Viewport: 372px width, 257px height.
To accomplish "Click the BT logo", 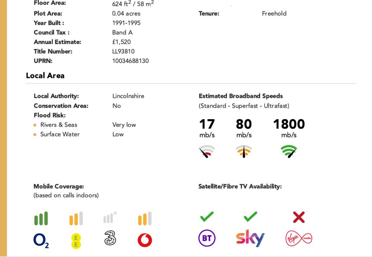I will 207,238.
